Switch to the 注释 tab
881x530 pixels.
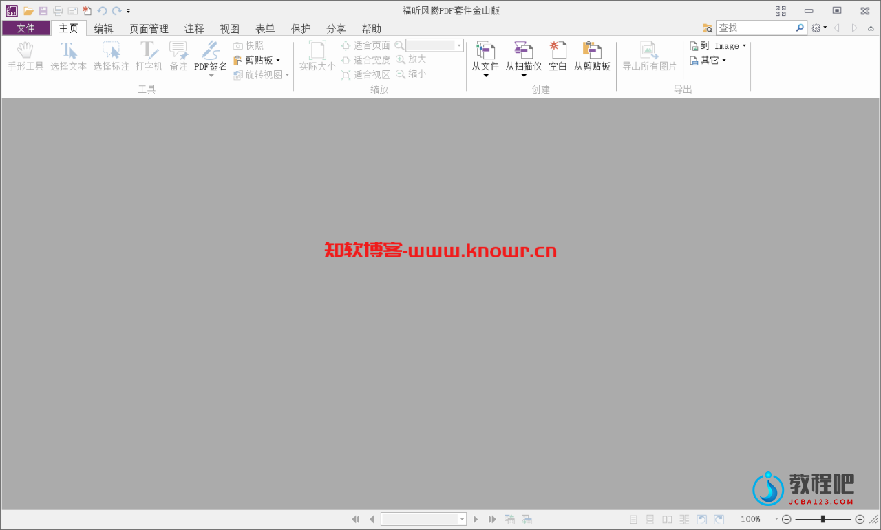pos(194,28)
